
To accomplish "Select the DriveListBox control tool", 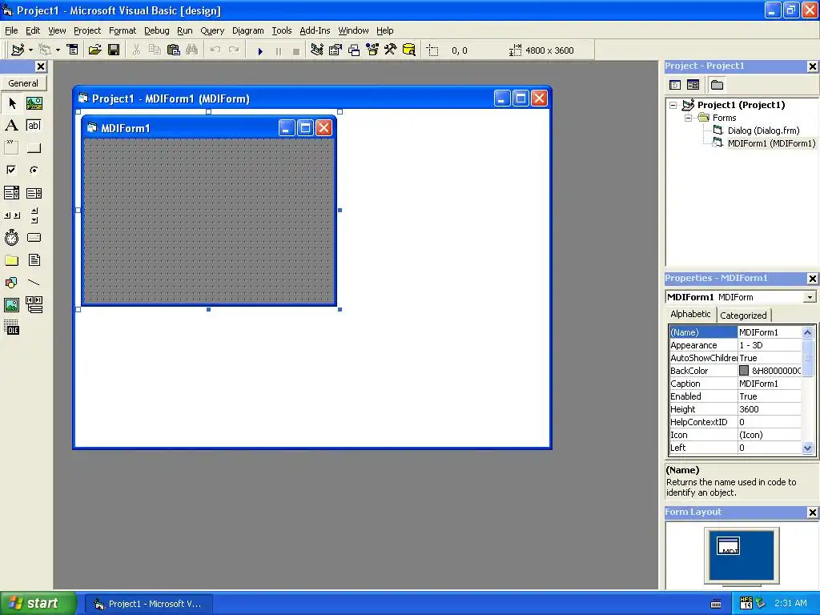I will [34, 237].
